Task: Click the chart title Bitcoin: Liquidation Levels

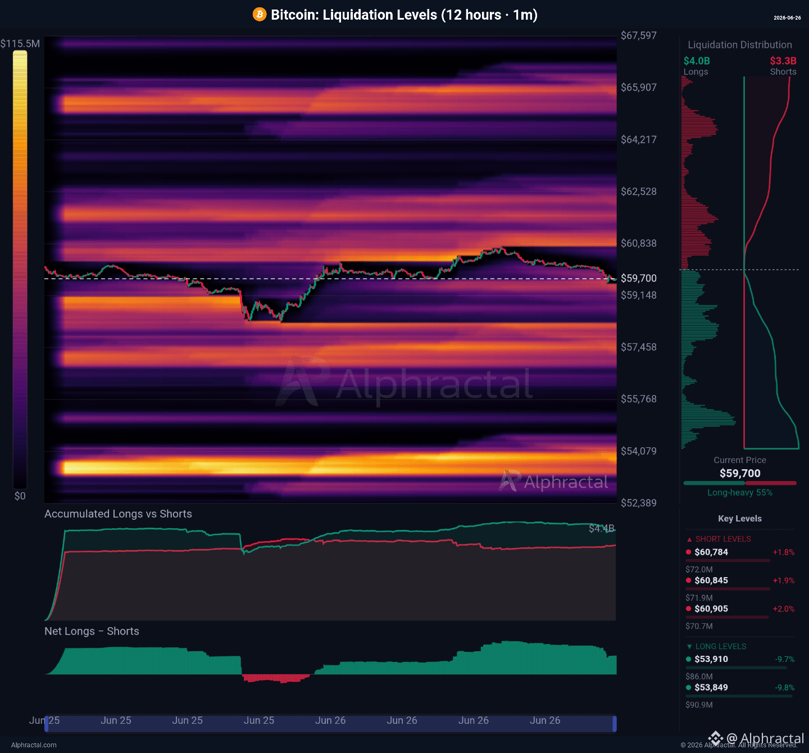Action: click(x=404, y=15)
